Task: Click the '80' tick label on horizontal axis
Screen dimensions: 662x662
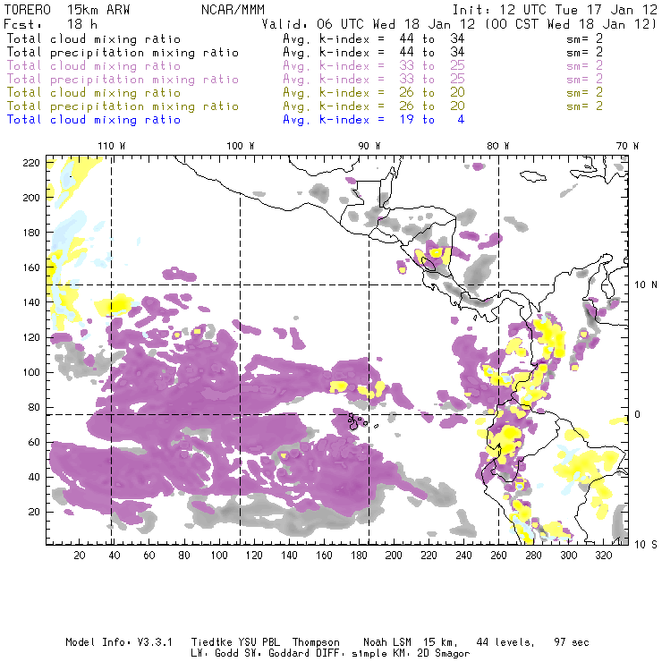Action: click(x=184, y=556)
